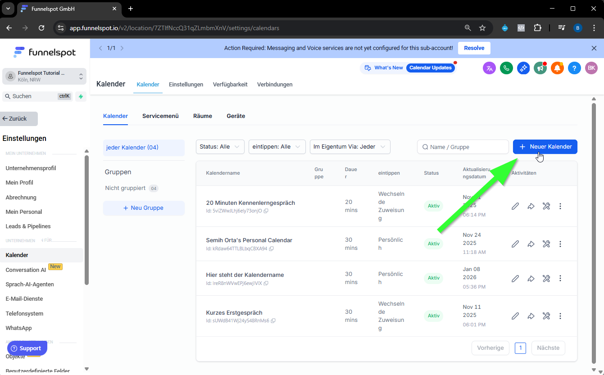This screenshot has width=604, height=375.
Task: Click the Neu Gruppe button
Action: (x=144, y=208)
